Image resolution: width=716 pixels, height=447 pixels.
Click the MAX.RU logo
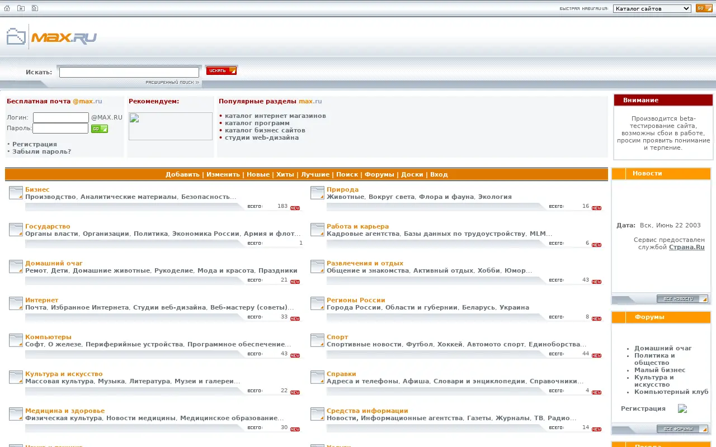[51, 37]
